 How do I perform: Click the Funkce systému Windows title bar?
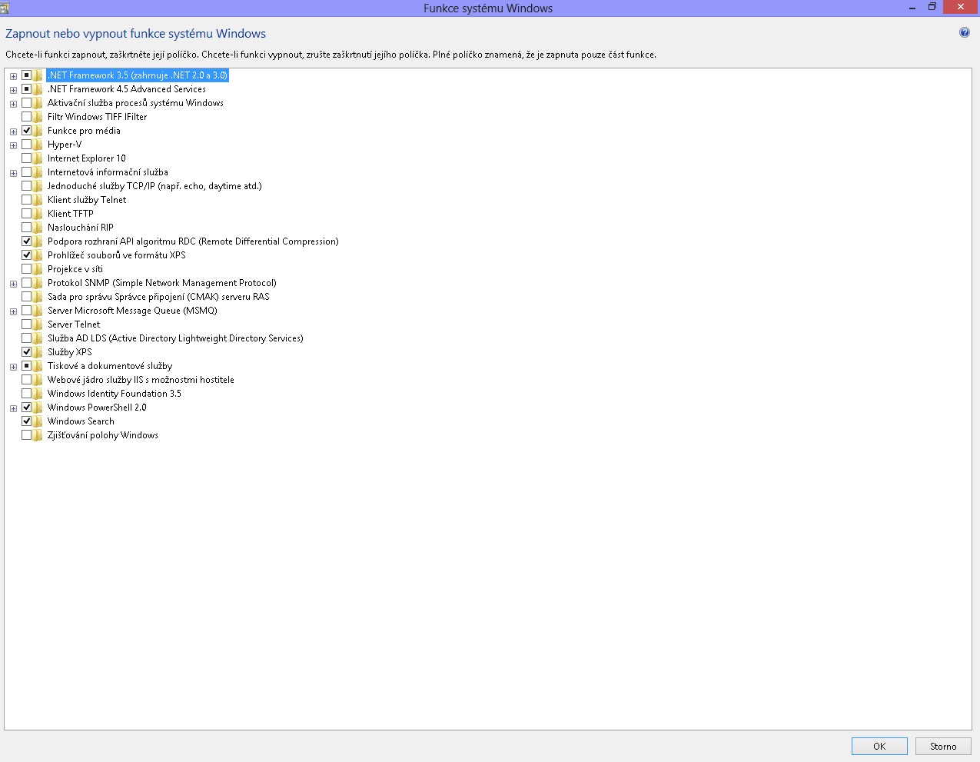(488, 8)
